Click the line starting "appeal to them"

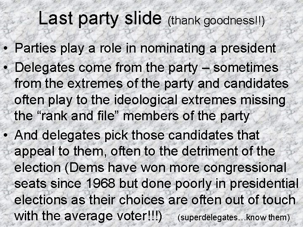tap(144, 152)
